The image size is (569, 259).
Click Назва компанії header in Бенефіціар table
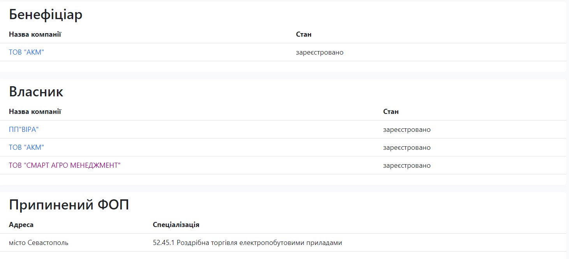coord(35,34)
